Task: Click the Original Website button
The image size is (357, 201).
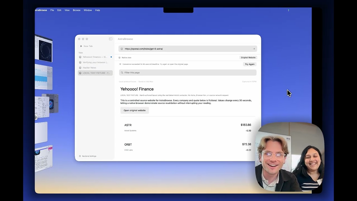Action: tap(248, 58)
